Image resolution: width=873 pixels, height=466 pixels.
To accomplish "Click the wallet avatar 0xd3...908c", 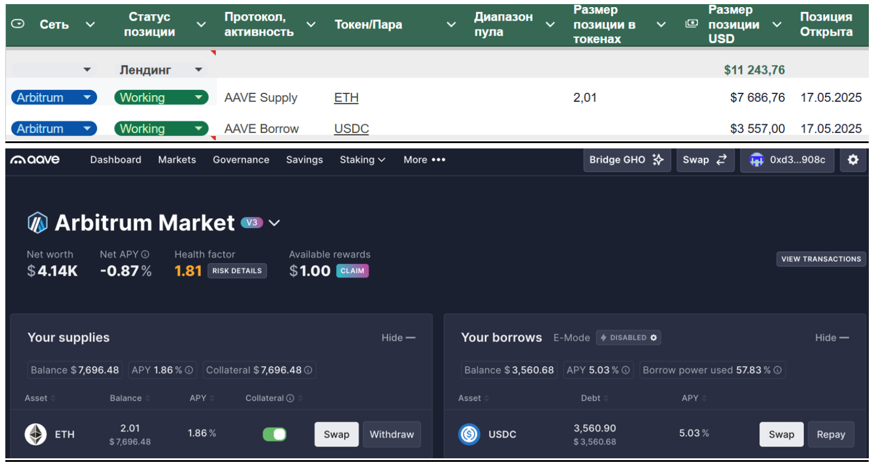I will point(756,160).
